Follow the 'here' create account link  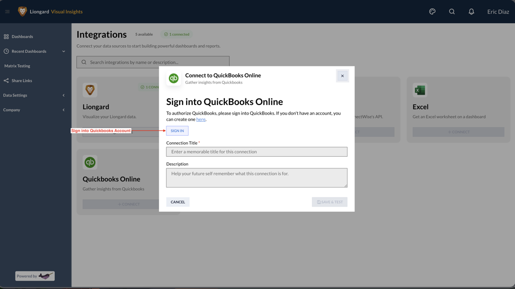[x=201, y=119]
